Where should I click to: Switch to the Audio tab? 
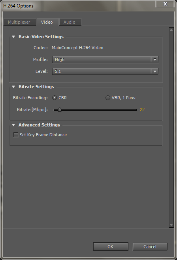(70, 22)
